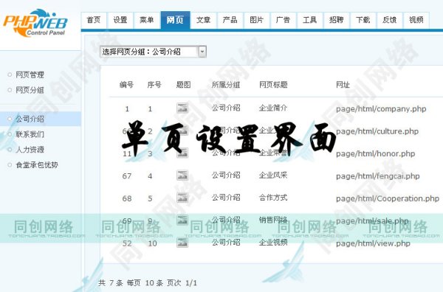Expand the 选择网页分组 dropdown
This screenshot has height=292, width=443.
153,52
